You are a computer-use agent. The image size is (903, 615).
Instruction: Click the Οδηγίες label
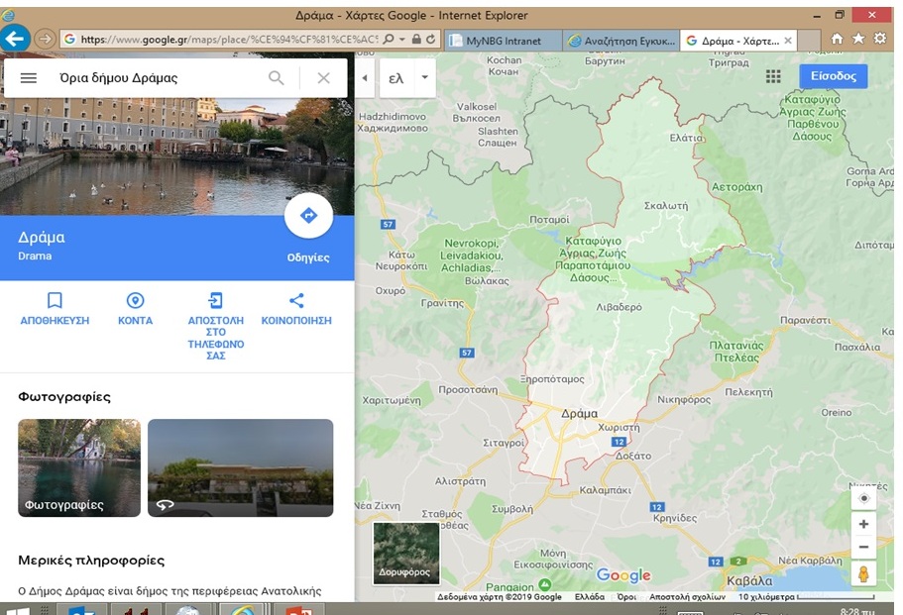(308, 257)
